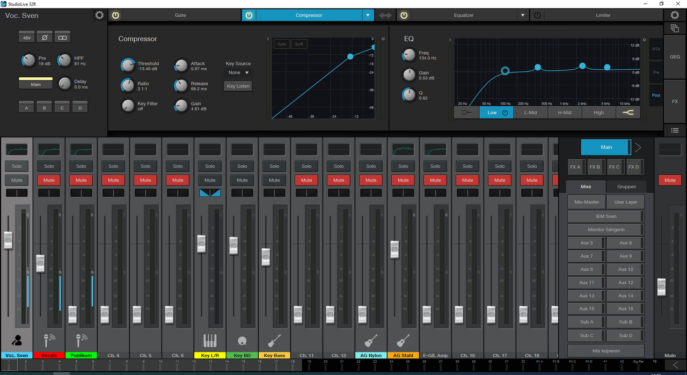Open the User Layer

[x=625, y=202]
